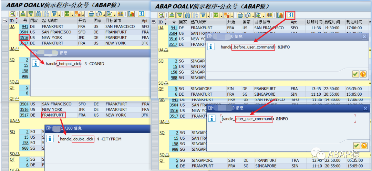Click select-all grid icon in left window

(4, 21)
